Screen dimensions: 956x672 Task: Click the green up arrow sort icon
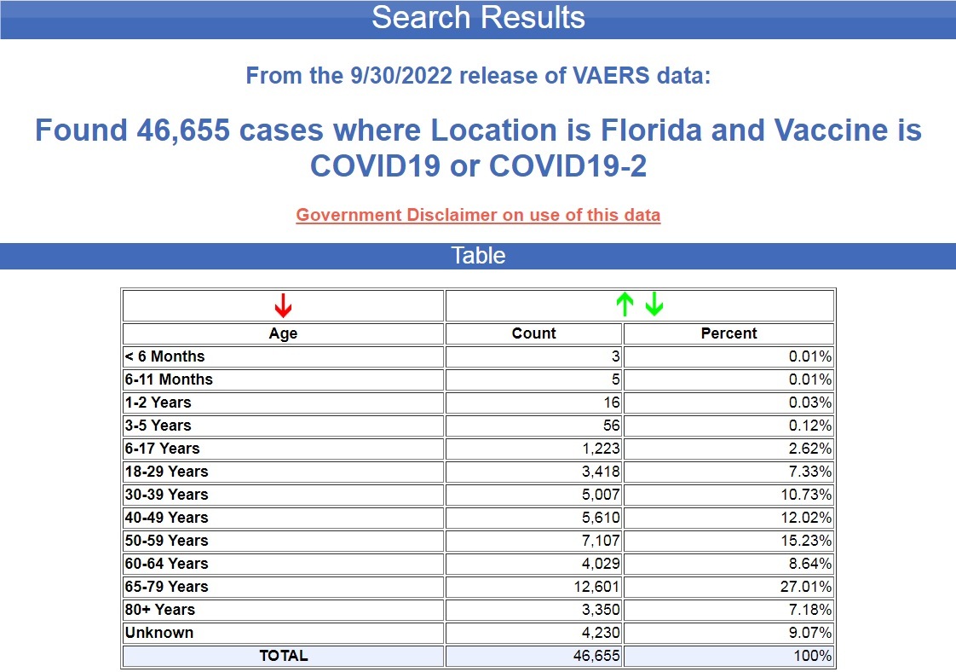pos(625,304)
